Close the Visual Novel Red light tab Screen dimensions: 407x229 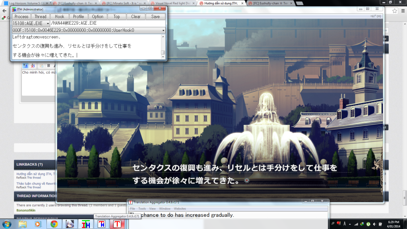click(x=194, y=3)
